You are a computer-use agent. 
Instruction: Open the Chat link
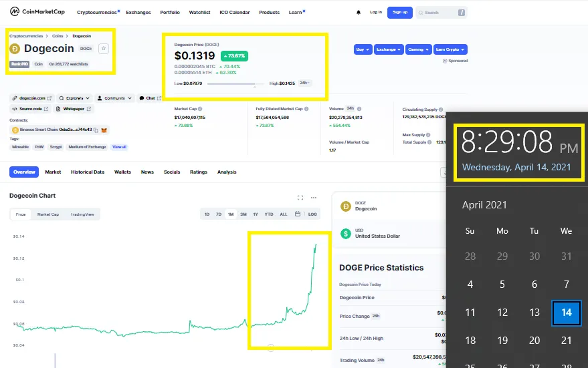tap(150, 98)
